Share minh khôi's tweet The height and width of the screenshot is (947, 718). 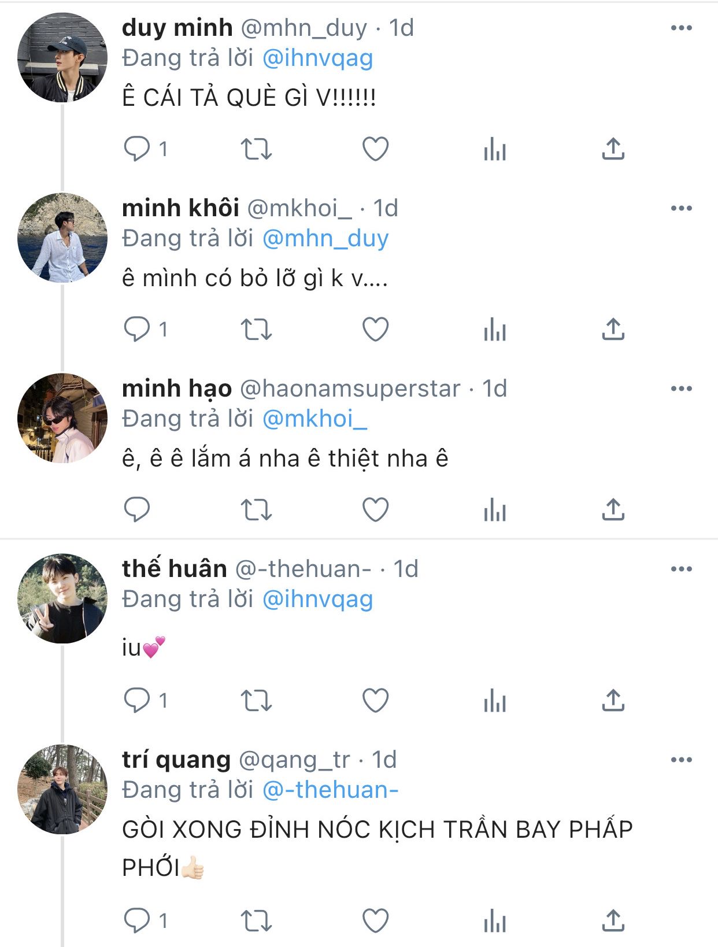point(613,330)
